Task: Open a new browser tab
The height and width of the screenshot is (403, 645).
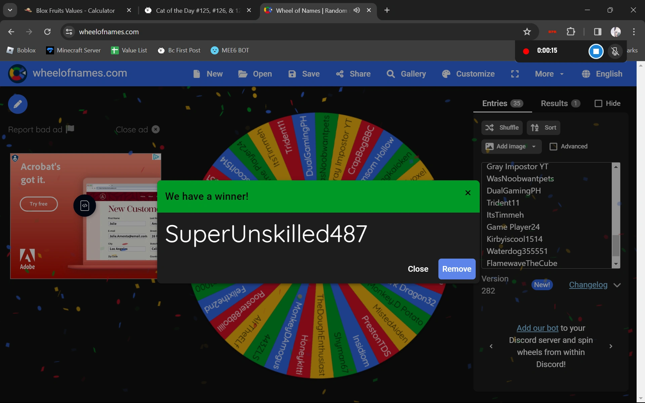Action: coord(387,10)
